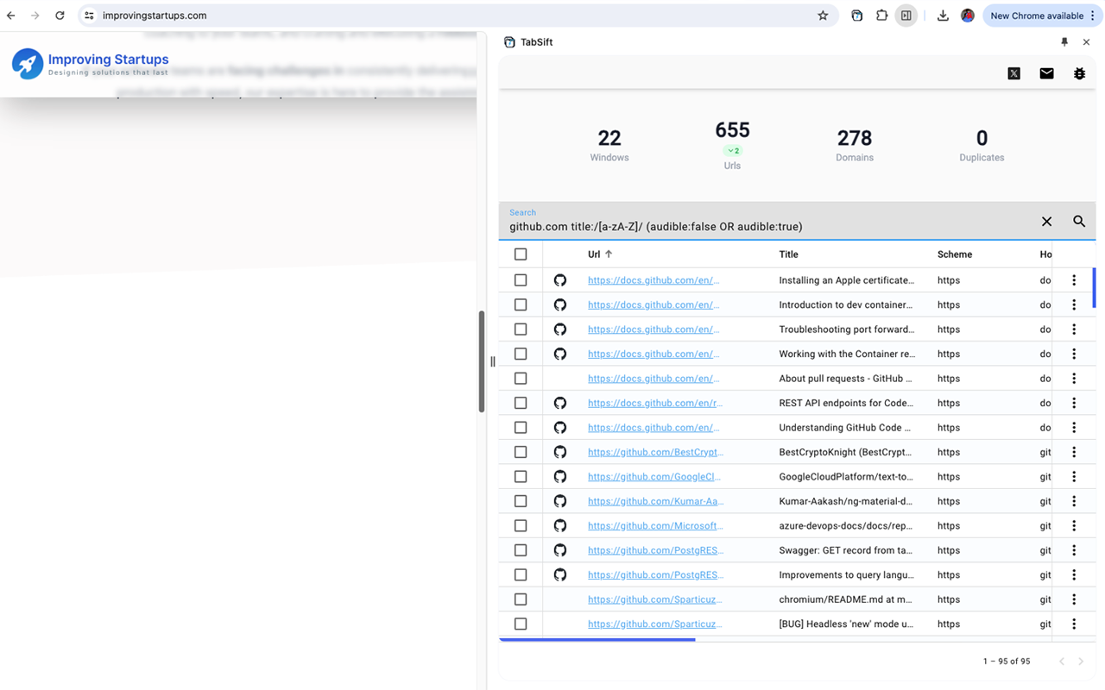
Task: Open row menu for About pull requests
Action: [1074, 379]
